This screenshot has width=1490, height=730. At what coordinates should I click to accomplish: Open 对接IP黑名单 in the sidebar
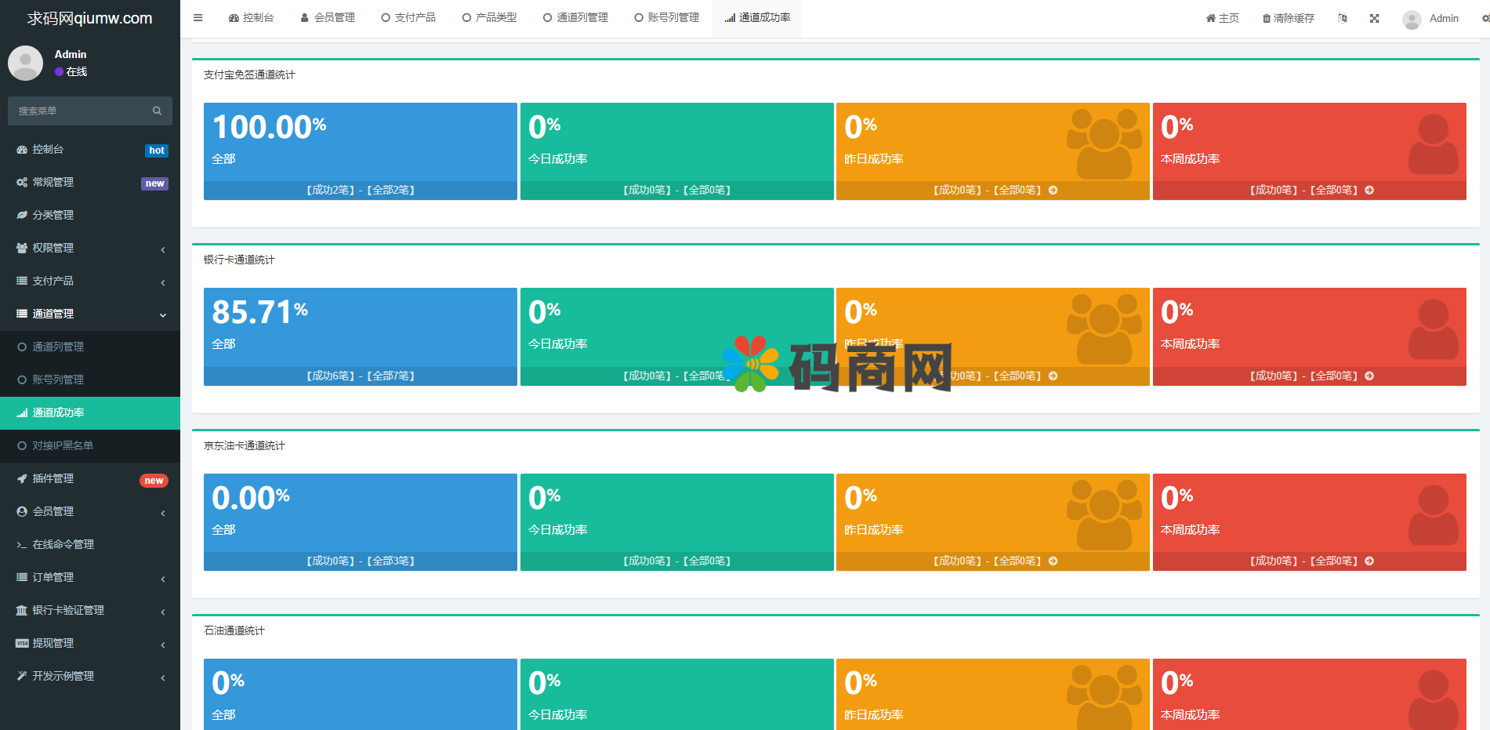(63, 445)
